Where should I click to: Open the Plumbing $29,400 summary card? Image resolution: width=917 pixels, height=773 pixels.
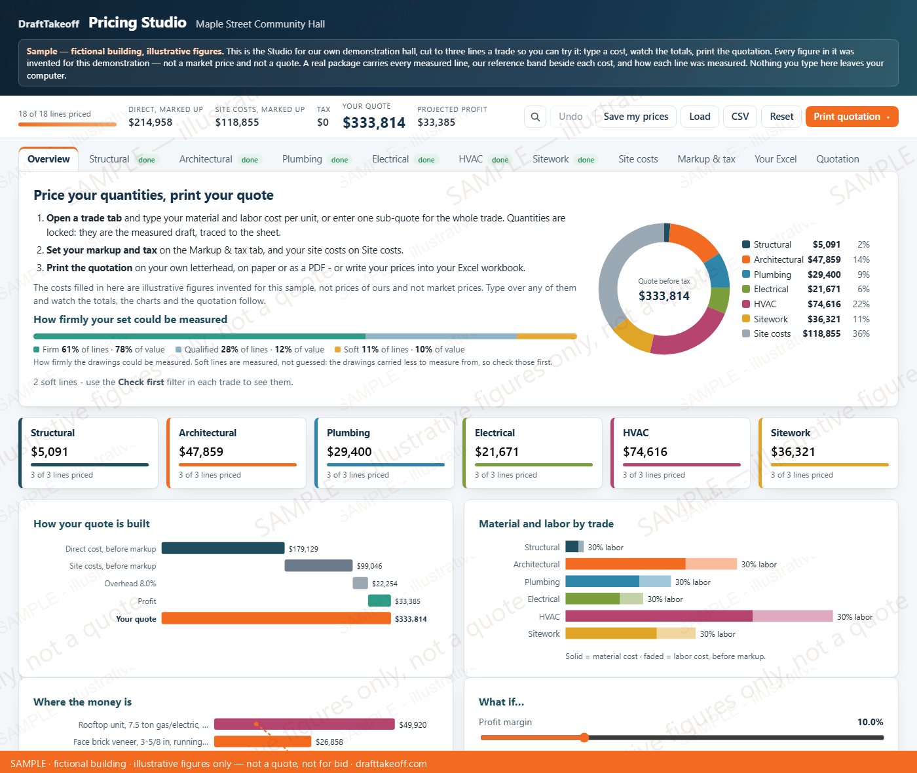click(x=384, y=453)
